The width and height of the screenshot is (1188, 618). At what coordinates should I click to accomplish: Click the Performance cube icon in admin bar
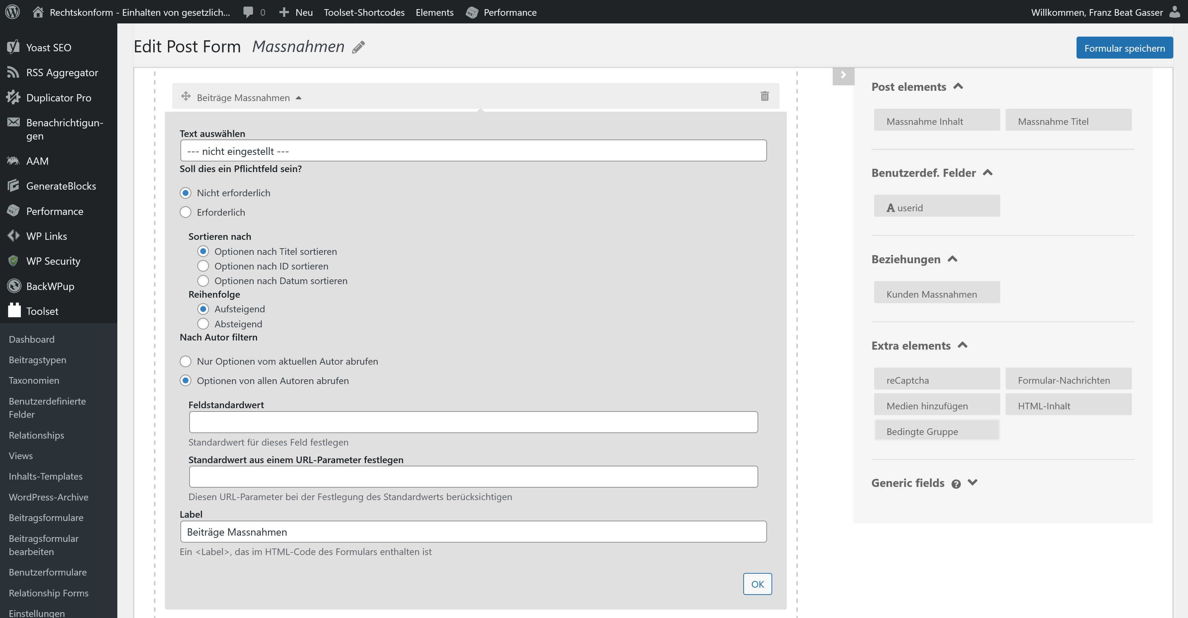coord(472,12)
